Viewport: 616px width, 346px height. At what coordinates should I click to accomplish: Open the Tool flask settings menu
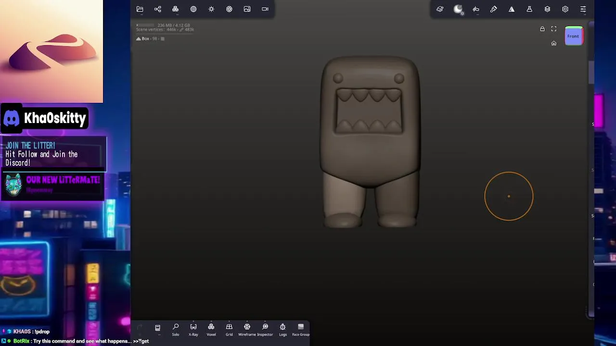click(x=529, y=9)
